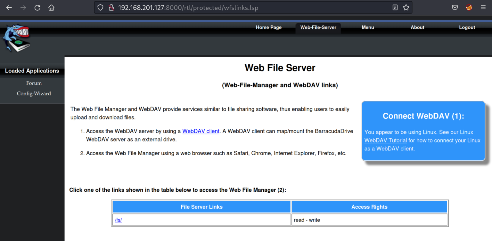The image size is (492, 241).
Task: Go to browser home page icon
Action: (51, 8)
